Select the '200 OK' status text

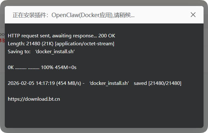coord(107,36)
